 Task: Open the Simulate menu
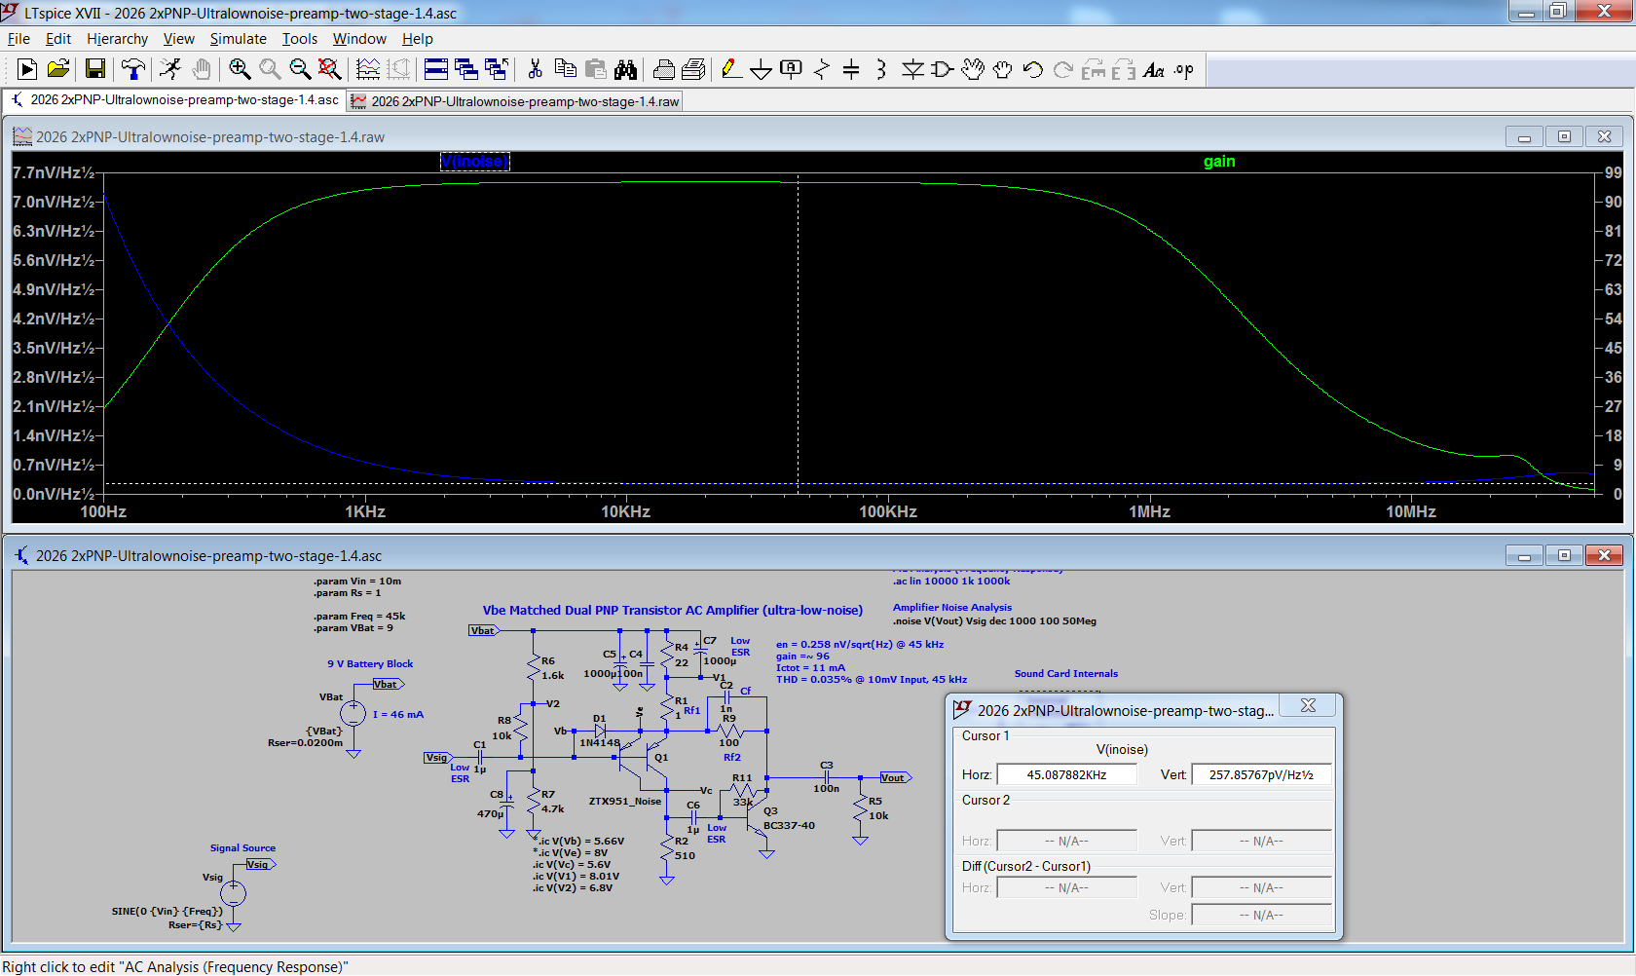[x=238, y=39]
